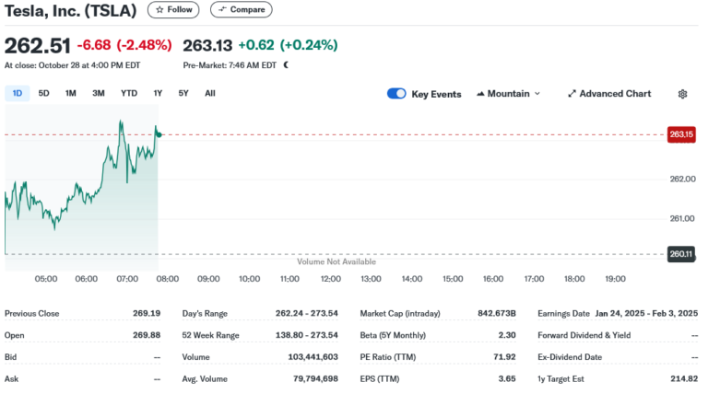Click the green endpoint dot on chart
The width and height of the screenshot is (708, 394).
pyautogui.click(x=159, y=134)
